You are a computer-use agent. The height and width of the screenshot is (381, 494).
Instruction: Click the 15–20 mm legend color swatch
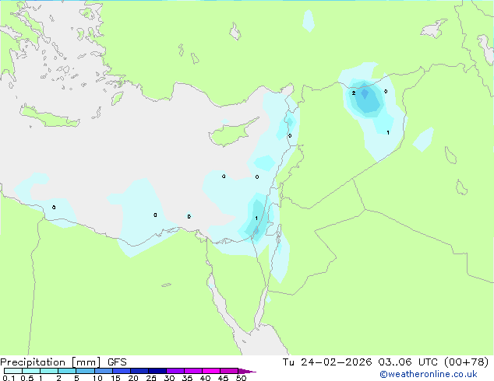121,371
